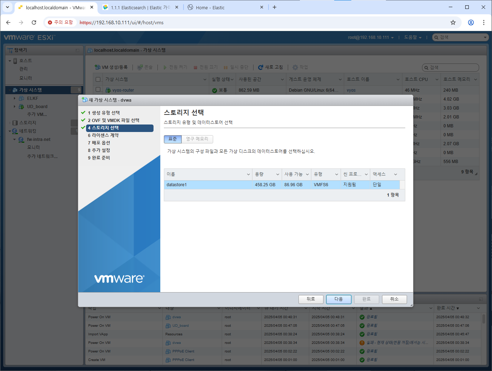Expand the ELKF virtual machine node
Screen dimensions: 492x371
tap(14, 98)
